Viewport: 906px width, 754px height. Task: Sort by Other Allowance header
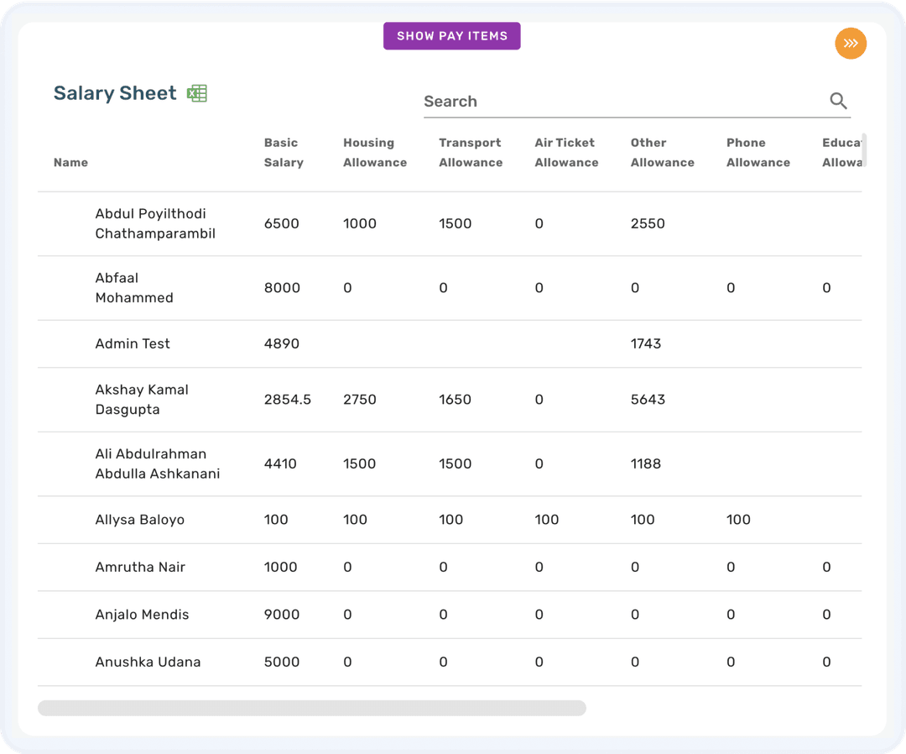point(662,152)
